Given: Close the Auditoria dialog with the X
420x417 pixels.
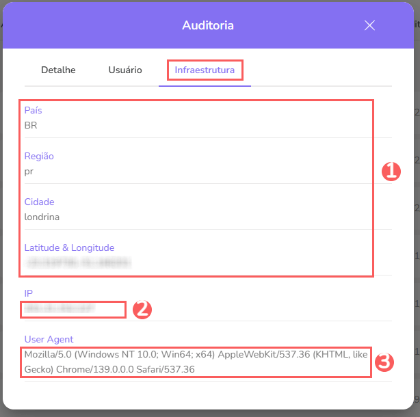Looking at the screenshot, I should point(369,25).
